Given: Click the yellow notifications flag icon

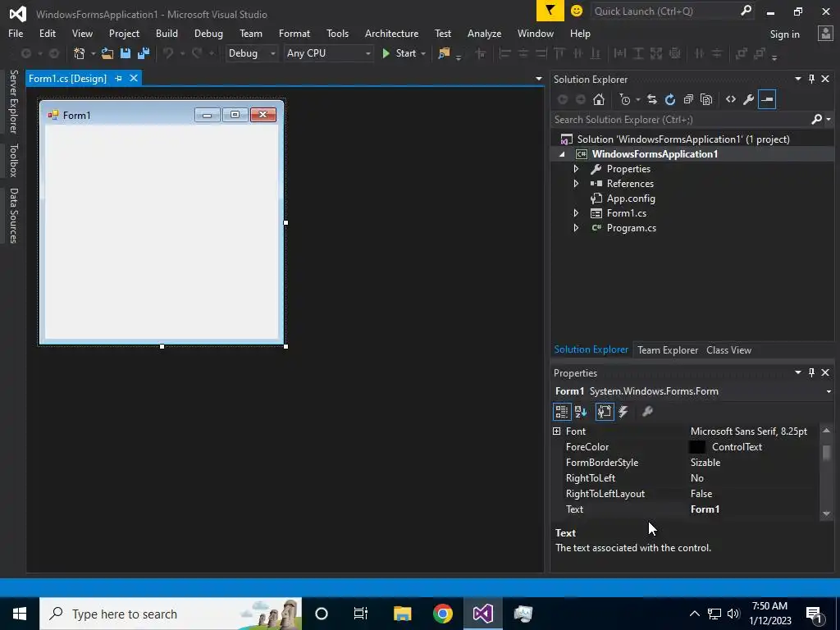Looking at the screenshot, I should 550,11.
